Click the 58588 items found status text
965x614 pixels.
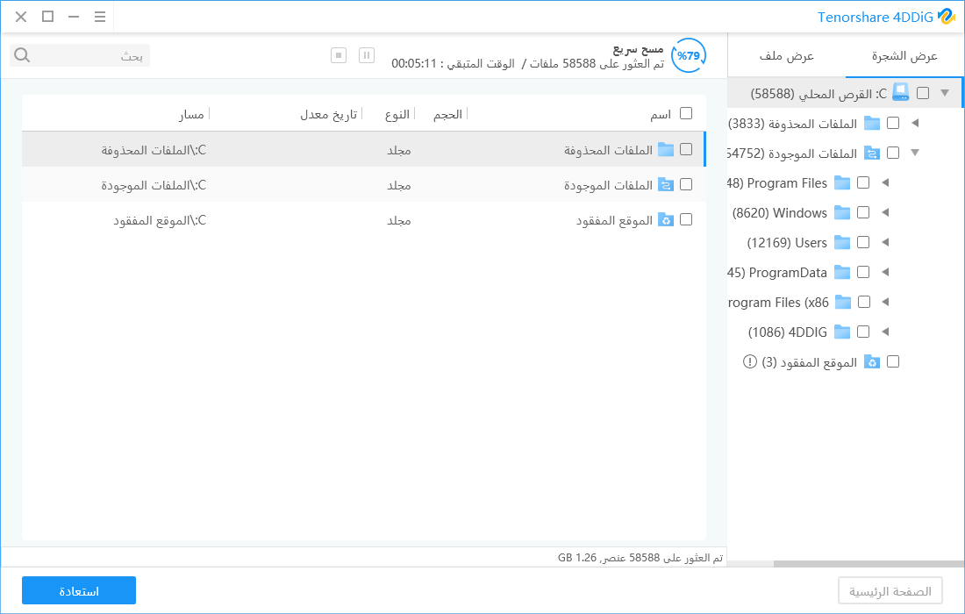(x=640, y=557)
